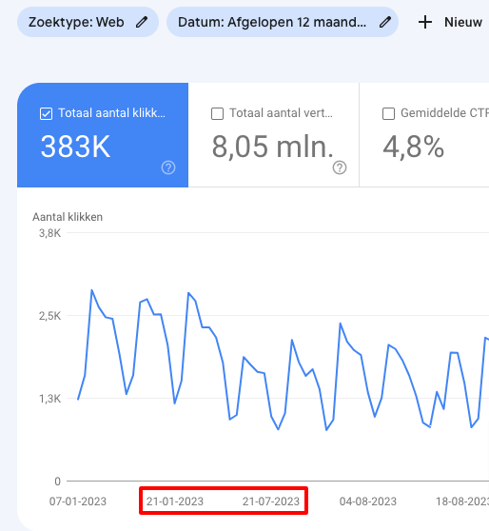The image size is (489, 531).
Task: Click the 07-01-2023 date label
Action: [78, 501]
